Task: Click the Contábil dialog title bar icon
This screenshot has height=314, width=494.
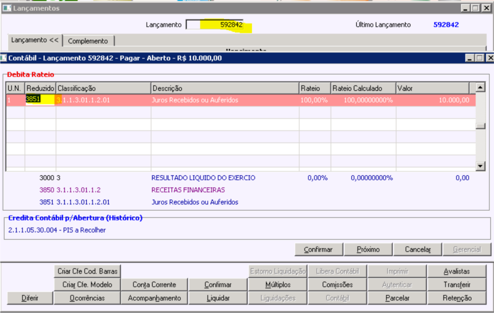Action: click(3, 58)
